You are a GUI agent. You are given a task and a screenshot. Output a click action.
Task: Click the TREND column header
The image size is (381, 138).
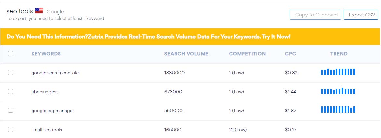click(339, 54)
